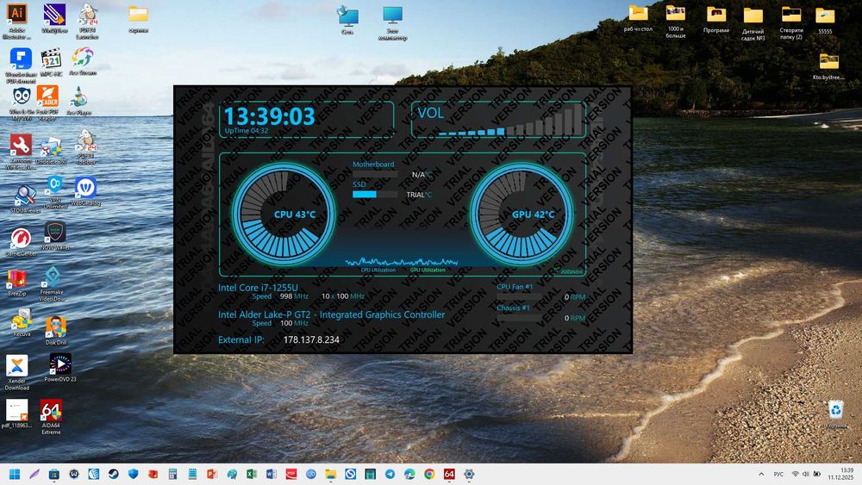Viewport: 862px width, 485px height.
Task: Open the Calculator from the taskbar
Action: click(172, 474)
